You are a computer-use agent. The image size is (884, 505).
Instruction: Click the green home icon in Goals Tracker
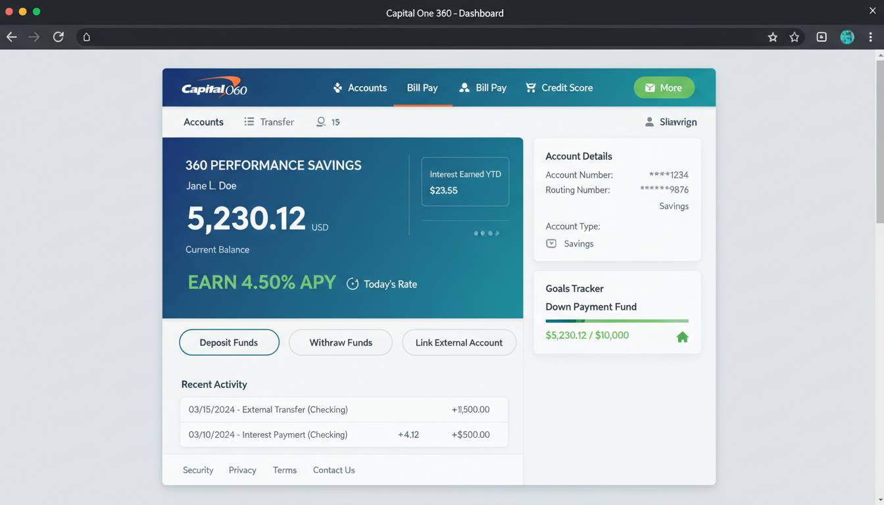tap(682, 337)
